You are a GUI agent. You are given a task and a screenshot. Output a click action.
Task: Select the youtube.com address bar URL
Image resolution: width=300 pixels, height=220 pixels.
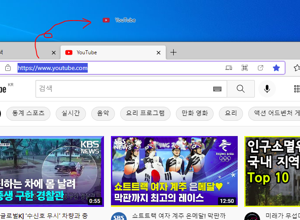[x=53, y=68]
